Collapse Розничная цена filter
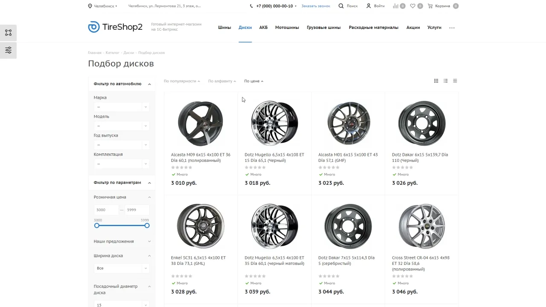Viewport: 546px width, 307px height. 149,197
